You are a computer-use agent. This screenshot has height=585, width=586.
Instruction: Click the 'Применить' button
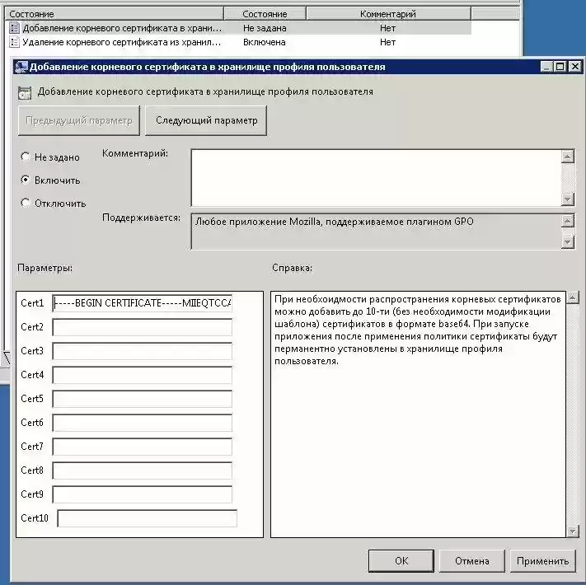[x=542, y=561]
